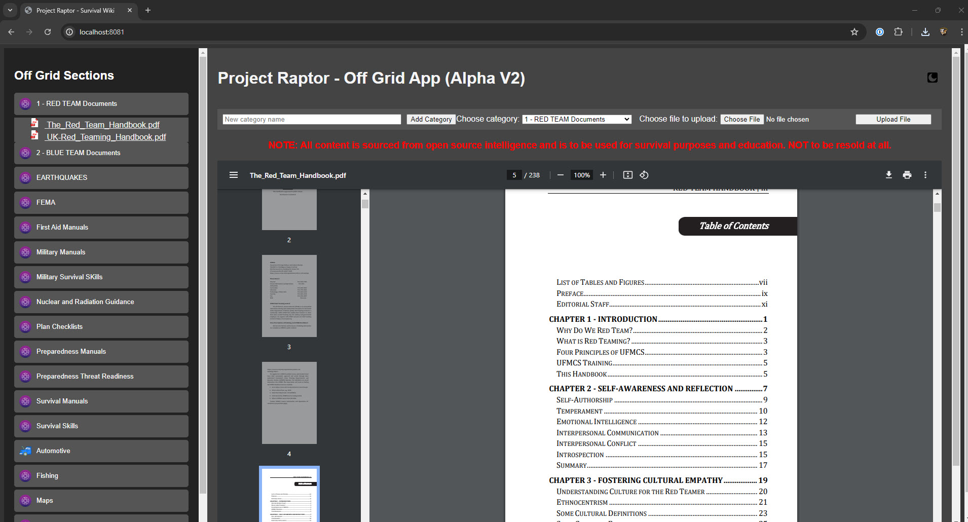The height and width of the screenshot is (522, 968).
Task: Open the Fishing section
Action: [101, 475]
